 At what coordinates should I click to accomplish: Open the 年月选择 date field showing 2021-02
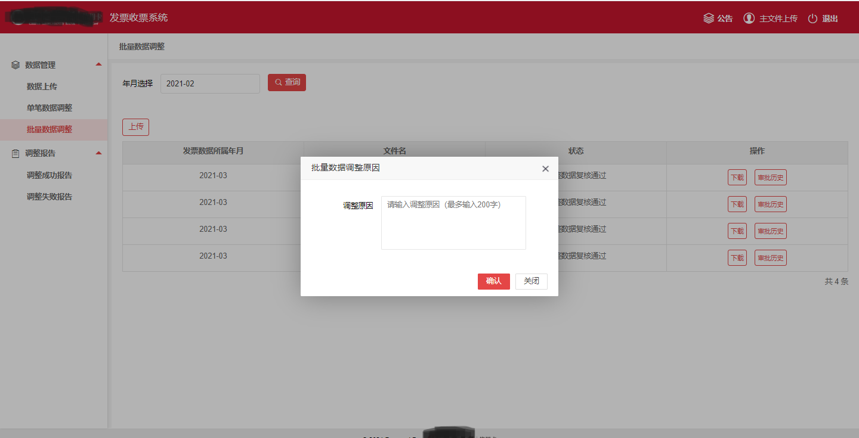(x=210, y=83)
